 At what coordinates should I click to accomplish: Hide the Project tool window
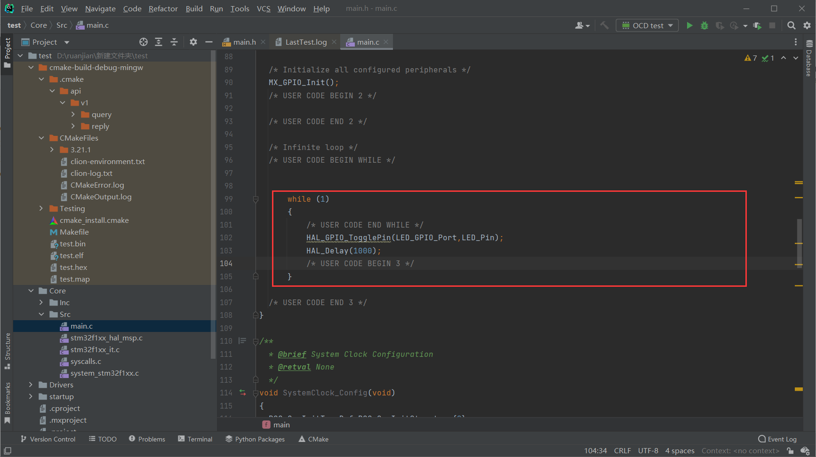[209, 42]
